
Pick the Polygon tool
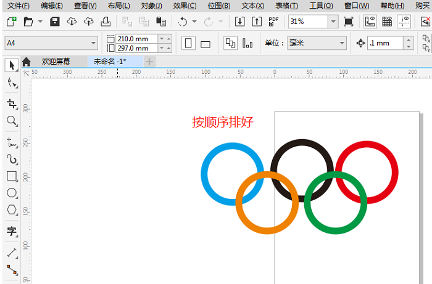pyautogui.click(x=11, y=211)
